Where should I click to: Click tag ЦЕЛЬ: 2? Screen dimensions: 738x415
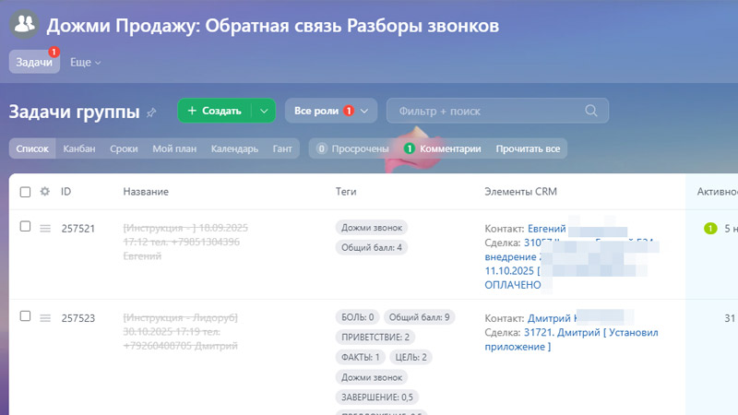(x=411, y=357)
